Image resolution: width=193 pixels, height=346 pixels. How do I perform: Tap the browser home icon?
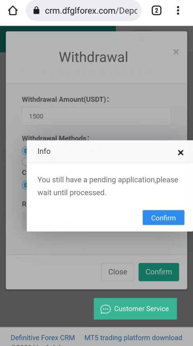click(x=13, y=10)
